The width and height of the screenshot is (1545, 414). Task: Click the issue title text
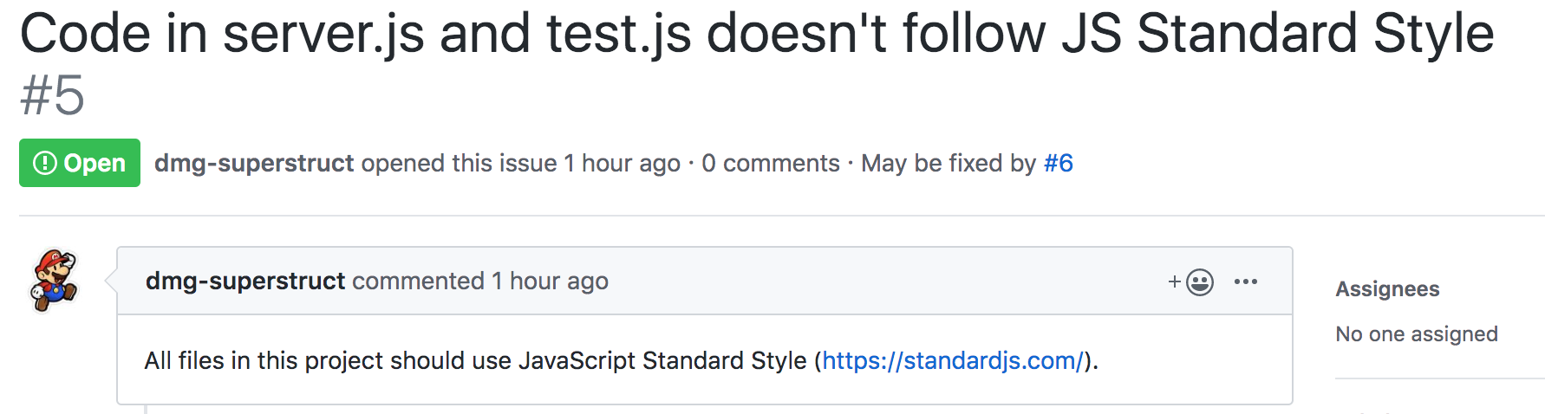coord(756,35)
